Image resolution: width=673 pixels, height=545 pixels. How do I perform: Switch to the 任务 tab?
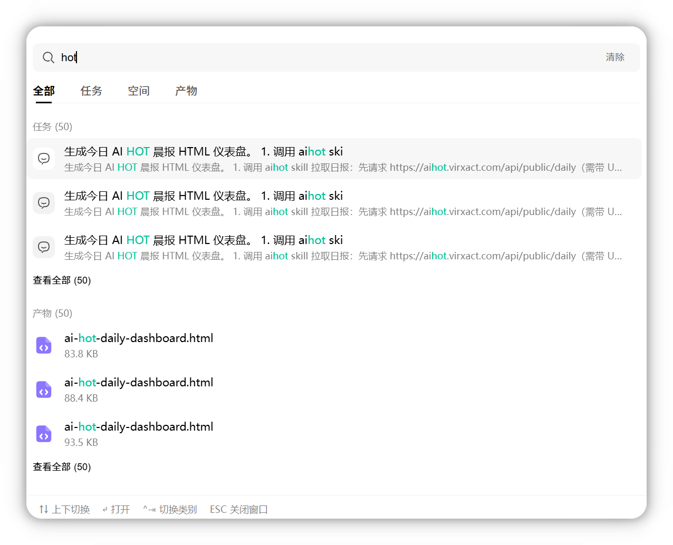[91, 91]
